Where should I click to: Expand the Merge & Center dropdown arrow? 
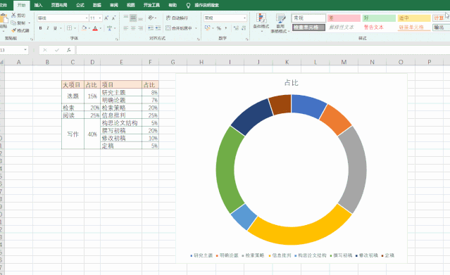(x=196, y=28)
